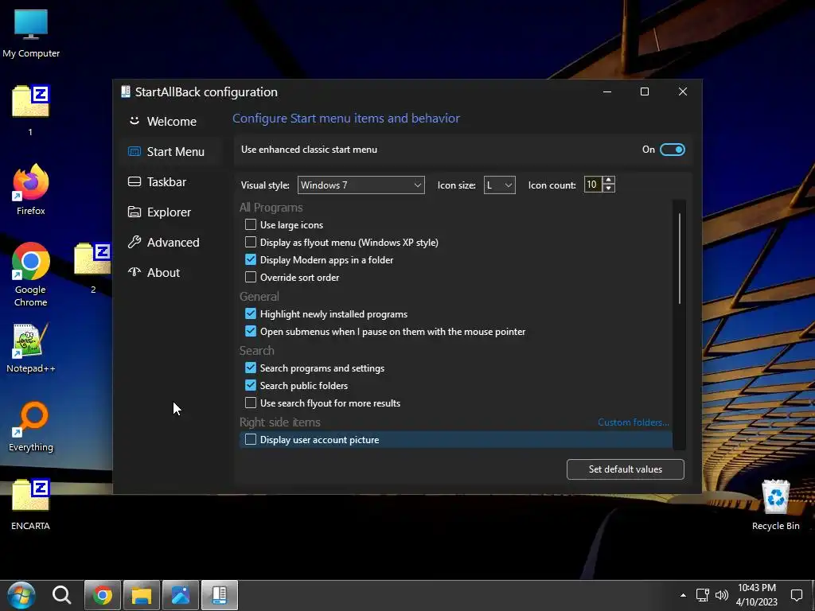Open My Computer desktop icon

pos(31,33)
